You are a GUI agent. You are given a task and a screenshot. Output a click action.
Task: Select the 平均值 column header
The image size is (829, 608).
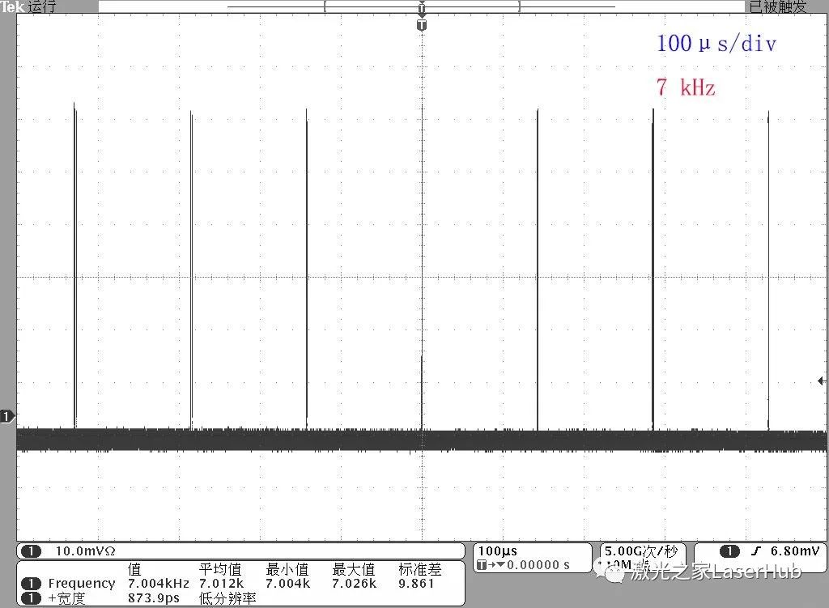coord(220,569)
